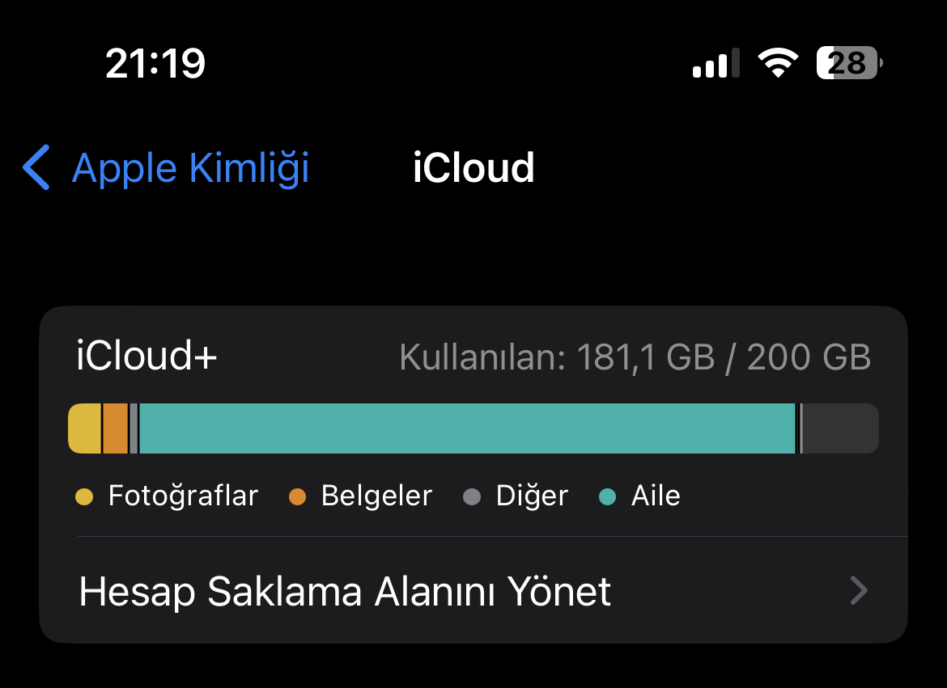
Task: Tap the 21:19 clock in status bar
Action: [x=155, y=63]
